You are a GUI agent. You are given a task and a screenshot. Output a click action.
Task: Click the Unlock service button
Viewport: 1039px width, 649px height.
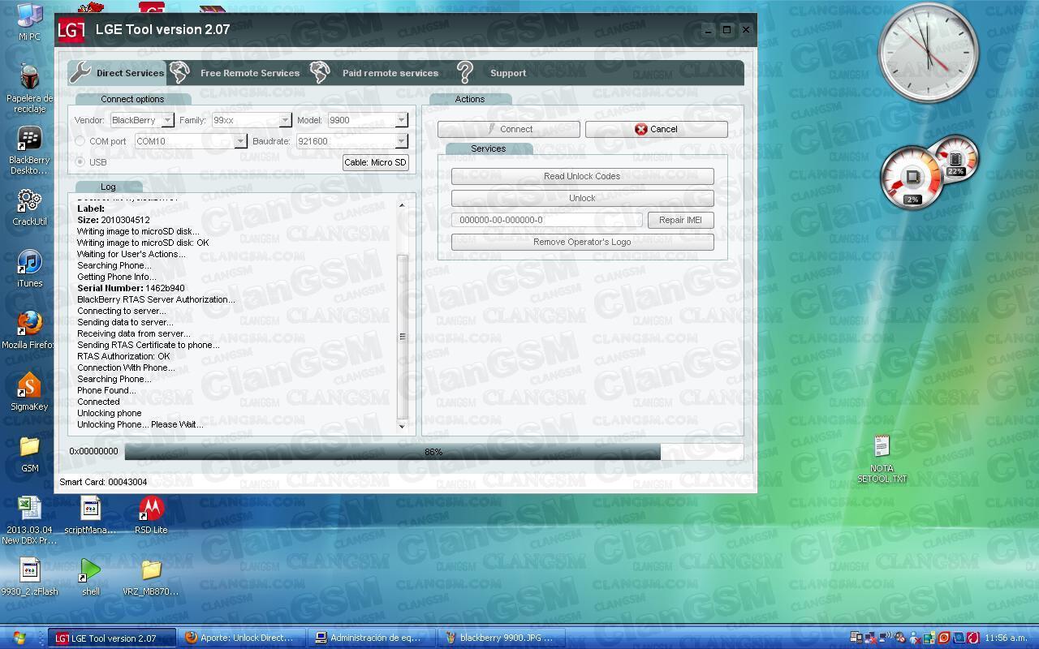pos(582,198)
